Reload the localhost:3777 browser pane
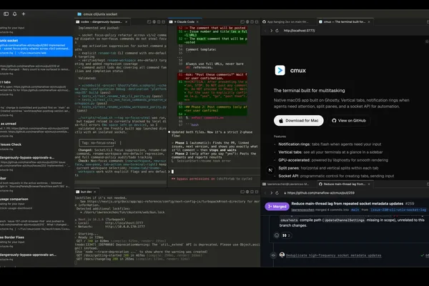Image resolution: width=429 pixels, height=286 pixels. pos(277,31)
